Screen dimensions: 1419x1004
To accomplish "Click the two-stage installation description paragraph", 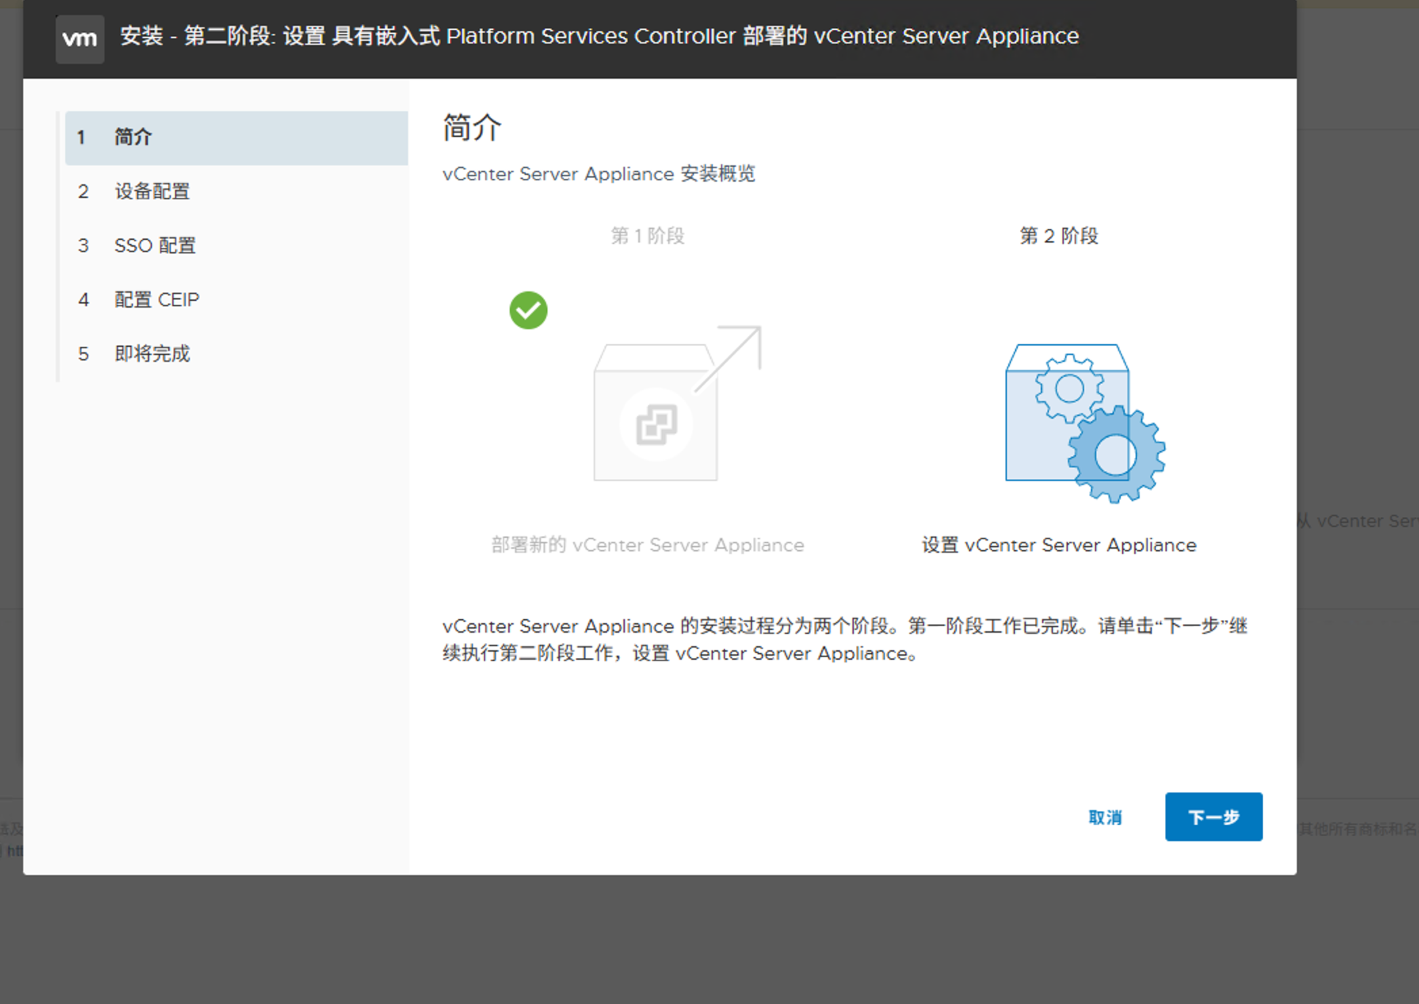I will click(845, 640).
